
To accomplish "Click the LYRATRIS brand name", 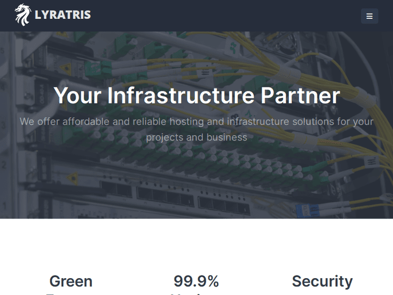I will [62, 15].
